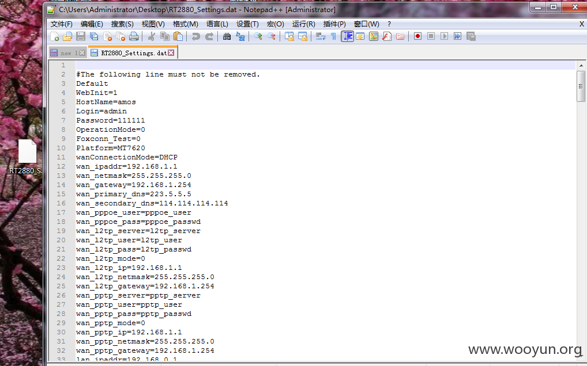Image resolution: width=587 pixels, height=366 pixels.
Task: Click the Close All toolbar icon
Action: pyautogui.click(x=121, y=36)
